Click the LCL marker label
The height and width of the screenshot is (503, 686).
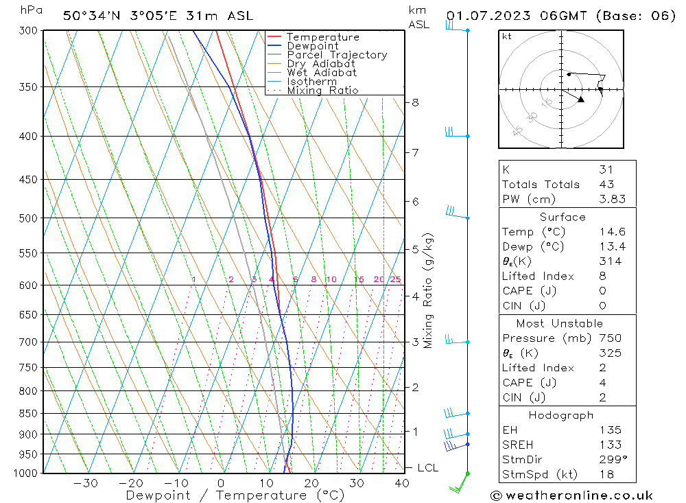[427, 467]
